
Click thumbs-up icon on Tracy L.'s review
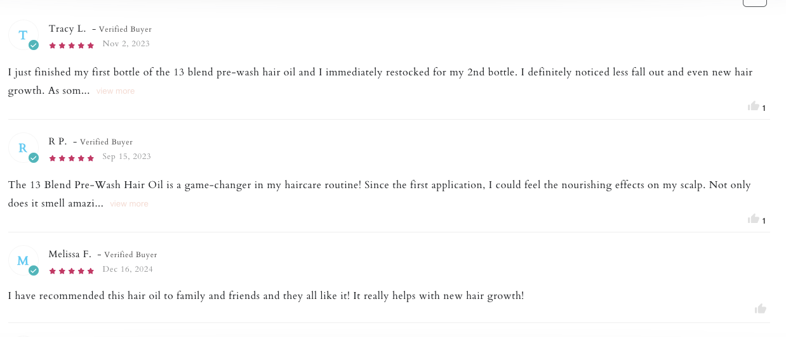point(754,106)
